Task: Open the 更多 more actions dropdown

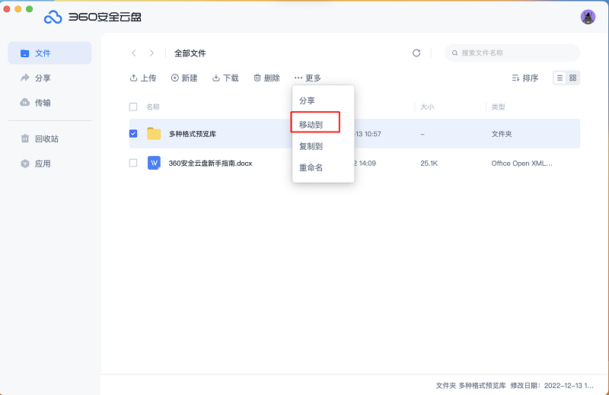Action: pyautogui.click(x=308, y=78)
